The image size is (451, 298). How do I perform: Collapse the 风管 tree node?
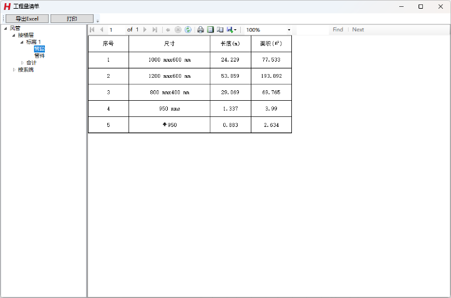pos(6,28)
